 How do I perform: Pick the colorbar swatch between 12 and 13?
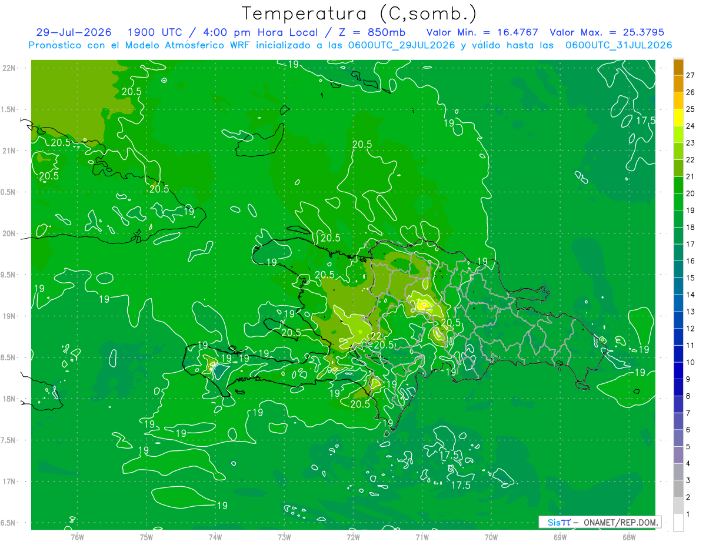click(679, 320)
